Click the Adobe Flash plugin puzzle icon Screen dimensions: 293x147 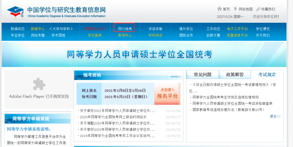point(39,84)
